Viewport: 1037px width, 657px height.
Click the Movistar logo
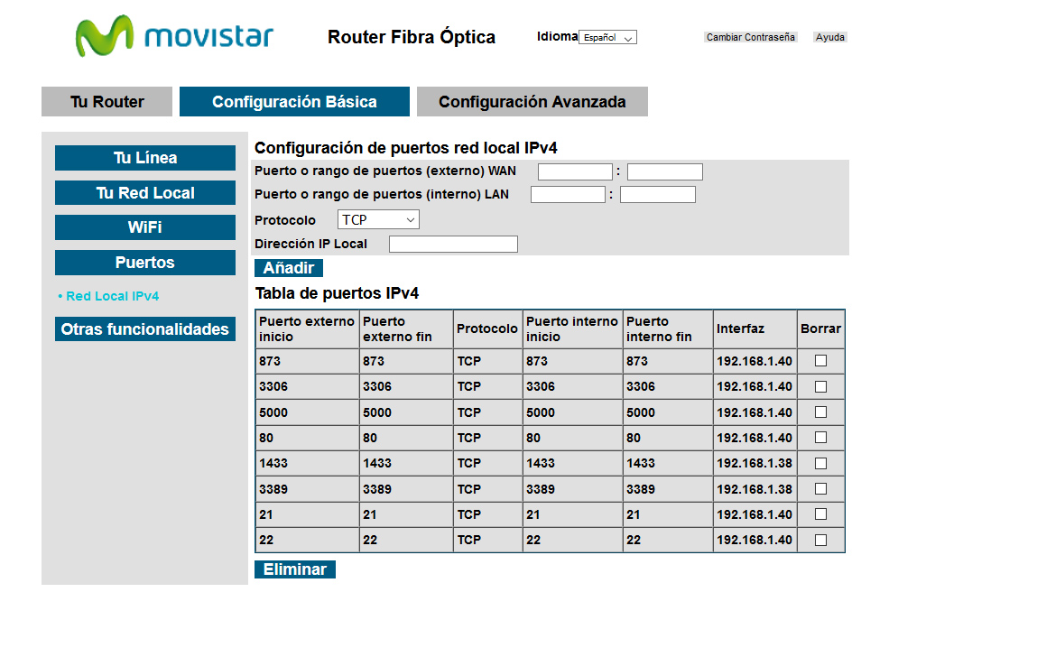pos(174,37)
